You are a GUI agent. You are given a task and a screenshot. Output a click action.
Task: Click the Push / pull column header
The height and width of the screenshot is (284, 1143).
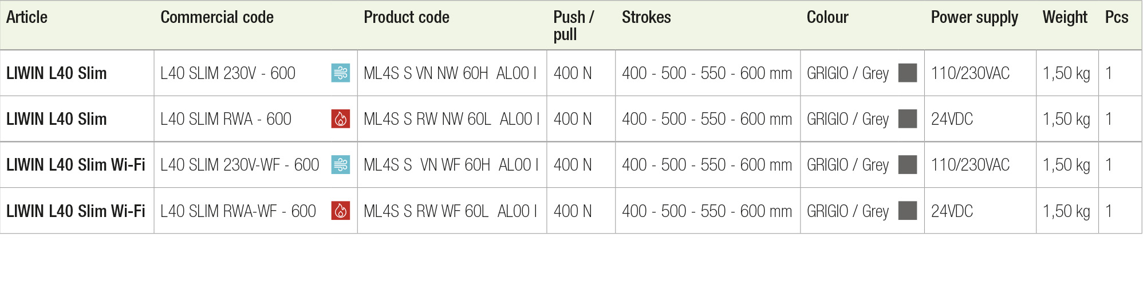coord(574,25)
